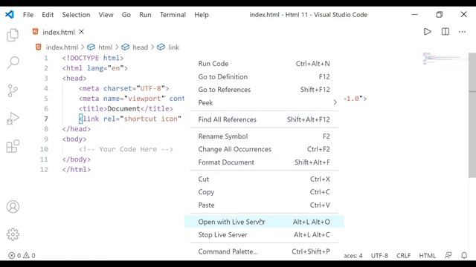Image resolution: width=476 pixels, height=267 pixels.
Task: Choose Command Palette entry
Action: tap(264, 251)
